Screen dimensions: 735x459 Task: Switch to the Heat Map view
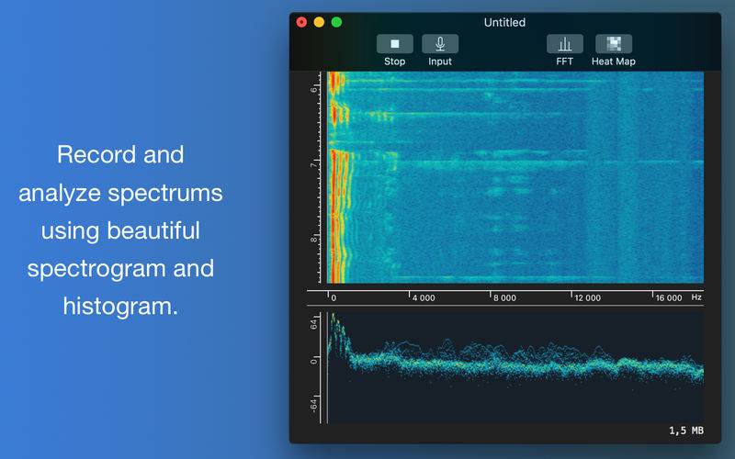pyautogui.click(x=614, y=44)
